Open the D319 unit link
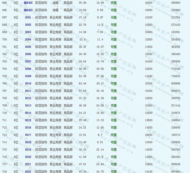The image size is (190, 173). 28,150
